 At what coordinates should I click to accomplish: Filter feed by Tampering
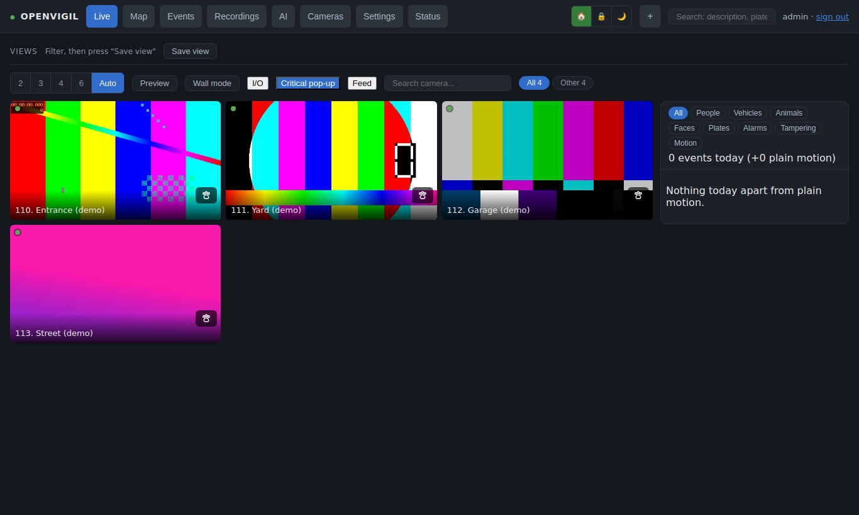pos(798,128)
